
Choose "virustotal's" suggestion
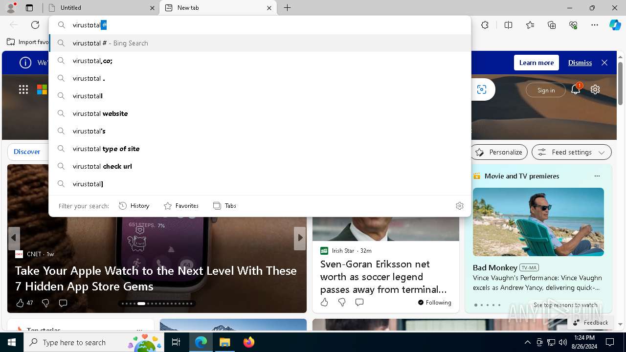pos(260,131)
